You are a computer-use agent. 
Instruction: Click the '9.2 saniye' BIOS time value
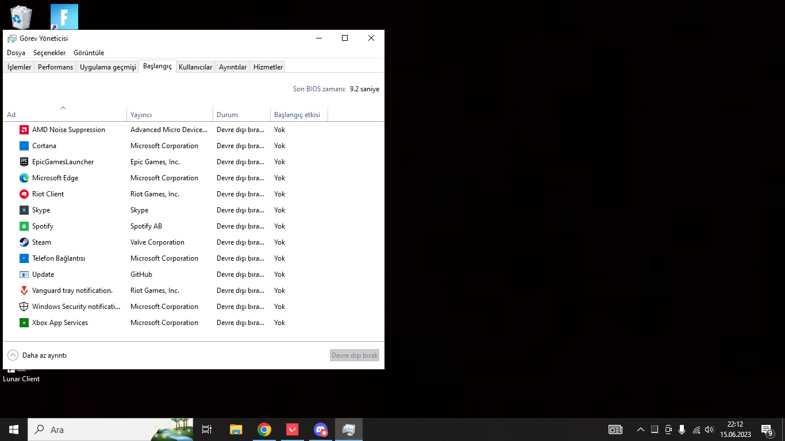364,89
